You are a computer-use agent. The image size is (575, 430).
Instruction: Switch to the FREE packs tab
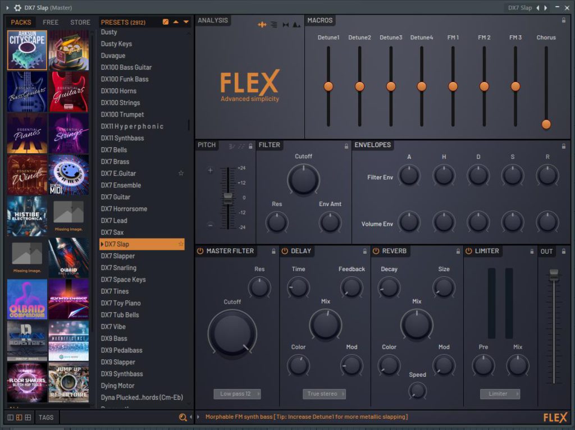(x=51, y=22)
